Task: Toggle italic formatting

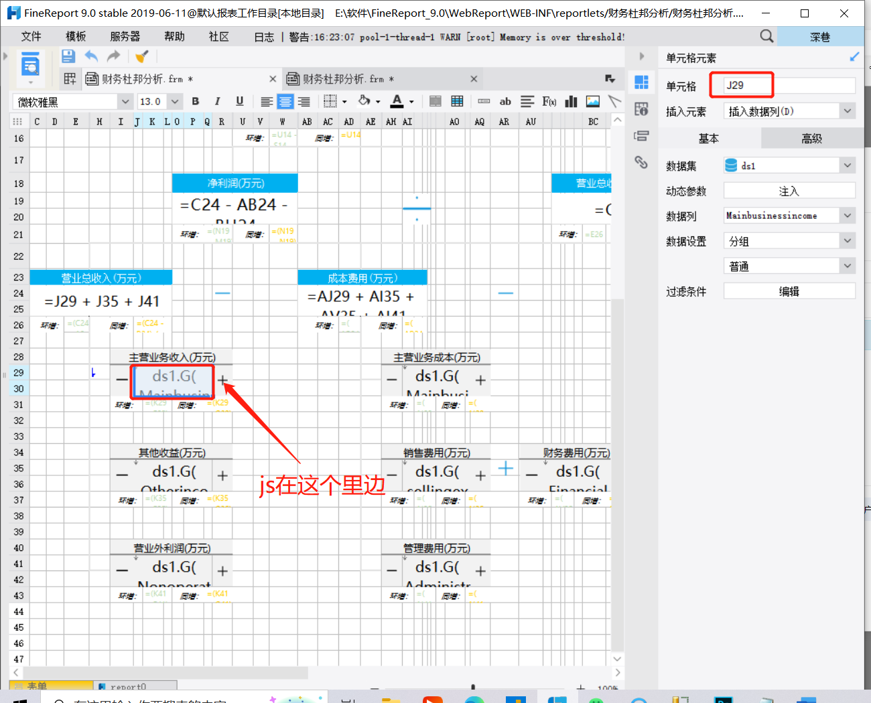Action: (x=217, y=101)
